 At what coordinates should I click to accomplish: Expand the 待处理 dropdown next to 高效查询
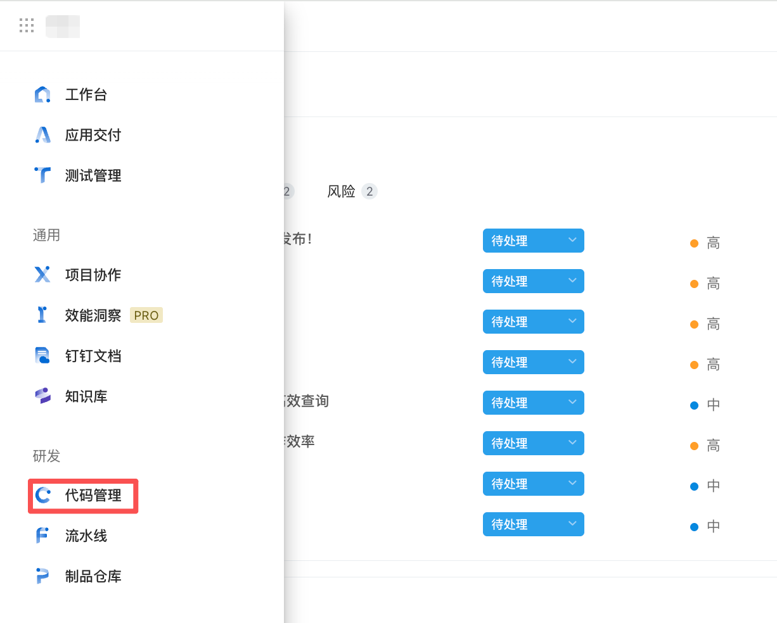click(534, 403)
